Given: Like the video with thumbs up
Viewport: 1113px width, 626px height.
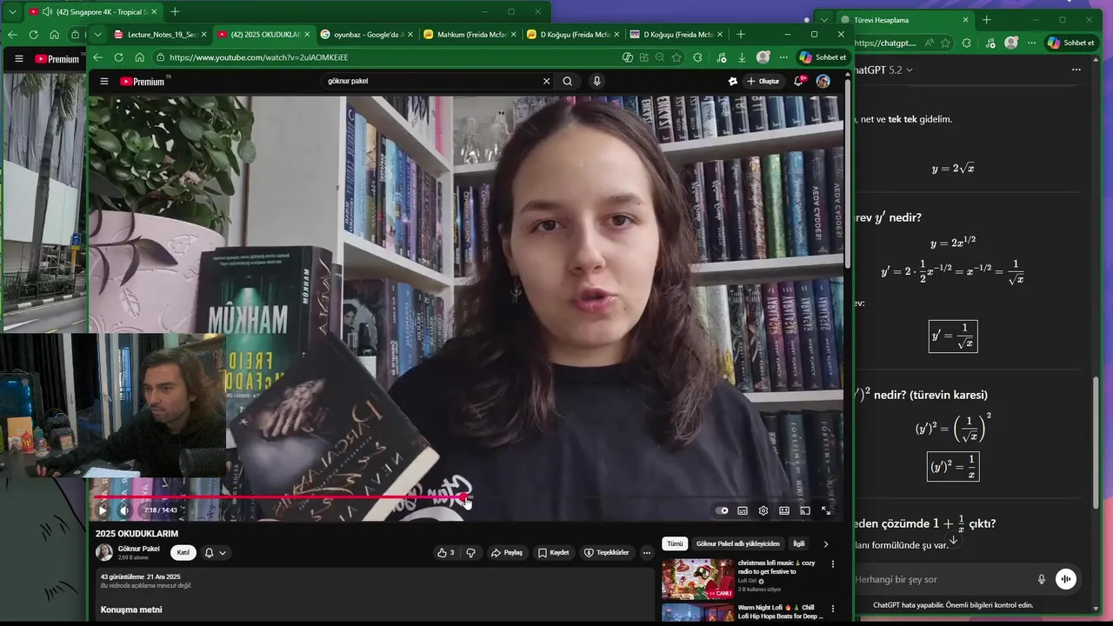Looking at the screenshot, I should click(445, 552).
